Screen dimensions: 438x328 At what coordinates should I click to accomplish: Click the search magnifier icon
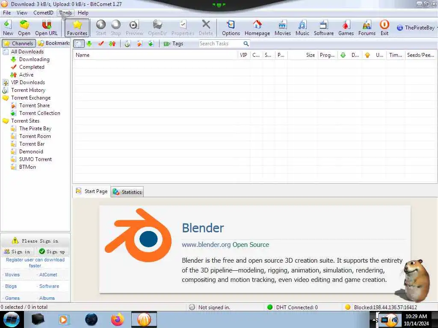click(x=246, y=44)
